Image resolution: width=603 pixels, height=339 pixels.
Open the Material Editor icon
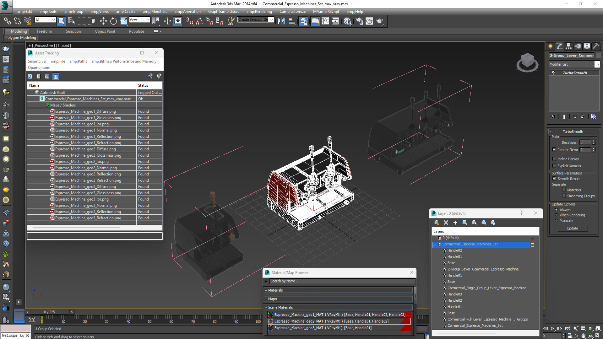(347, 21)
